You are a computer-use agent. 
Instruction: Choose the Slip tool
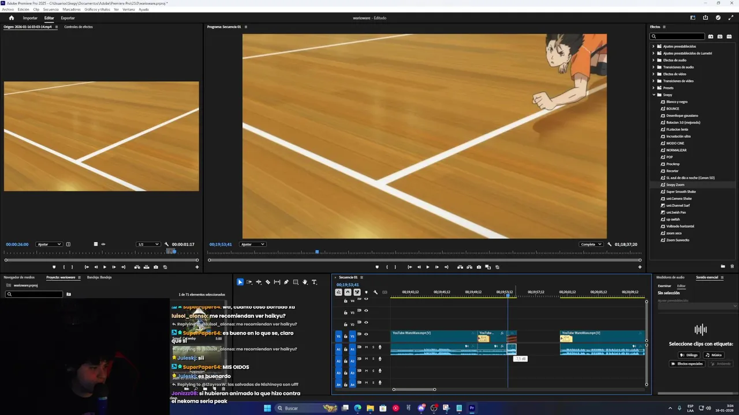coord(277,282)
